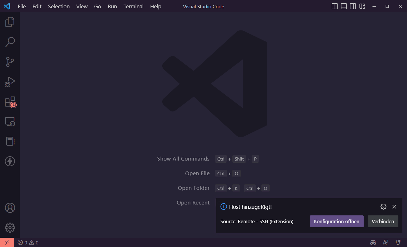
Task: Open the Extensions view
Action: point(10,102)
